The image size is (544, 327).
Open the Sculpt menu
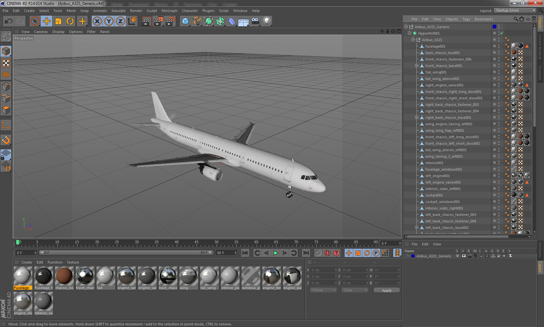tap(152, 11)
